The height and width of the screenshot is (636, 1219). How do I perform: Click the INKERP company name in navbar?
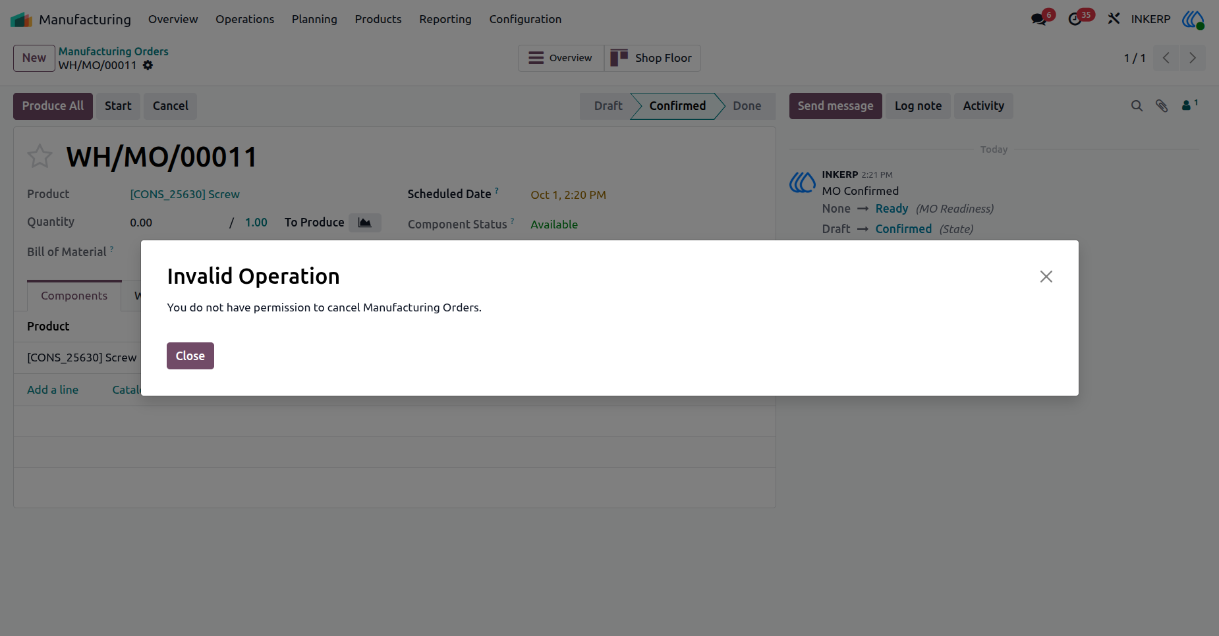pos(1150,19)
